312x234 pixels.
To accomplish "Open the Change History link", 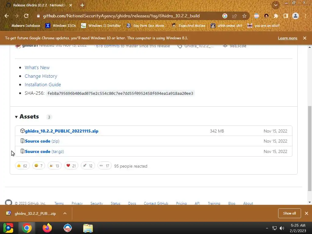I will 41,76.
